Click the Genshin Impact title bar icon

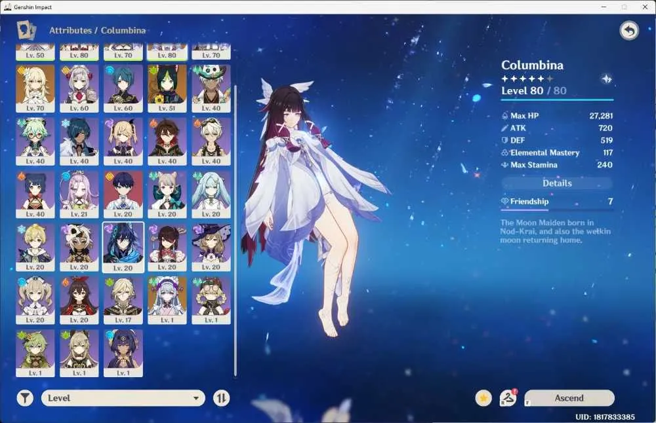point(7,7)
